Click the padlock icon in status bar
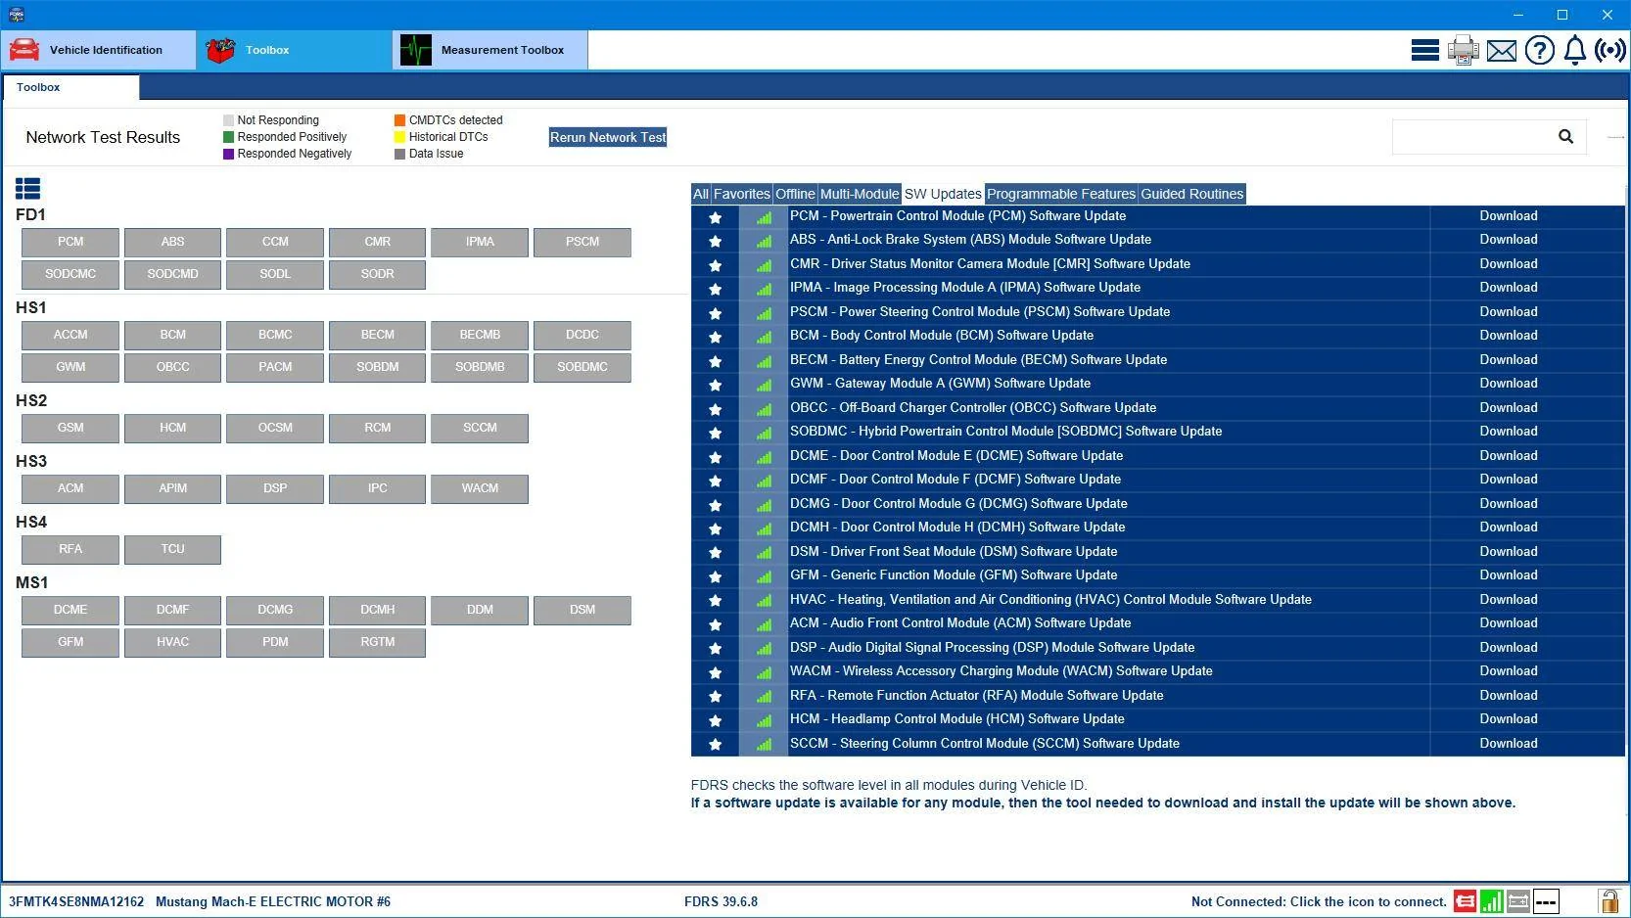 [1608, 901]
